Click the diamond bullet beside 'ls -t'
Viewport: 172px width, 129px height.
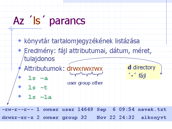tap(19, 87)
